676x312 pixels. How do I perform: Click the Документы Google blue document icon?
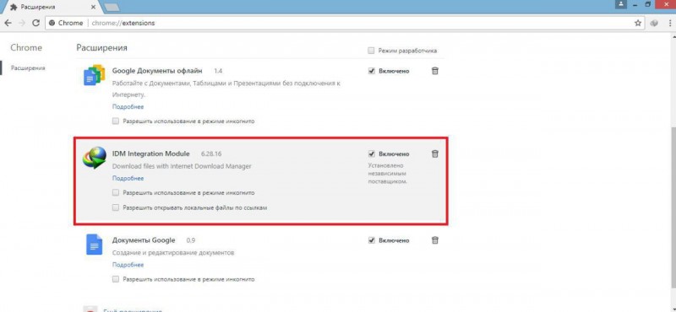95,245
